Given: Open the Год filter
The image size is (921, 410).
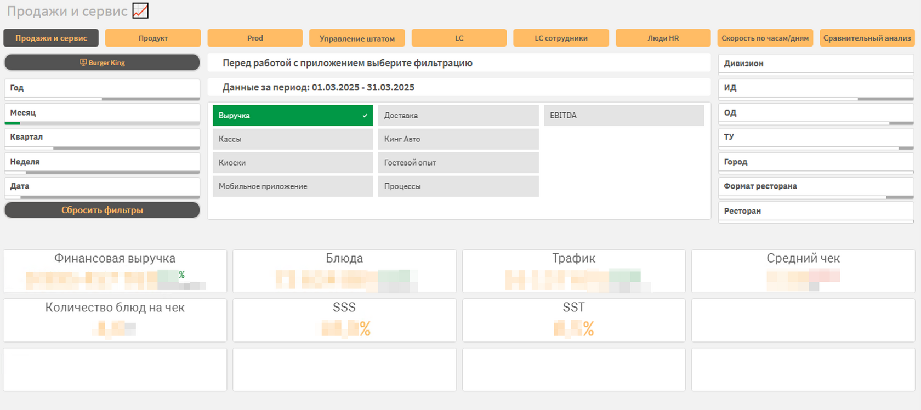Looking at the screenshot, I should 102,89.
